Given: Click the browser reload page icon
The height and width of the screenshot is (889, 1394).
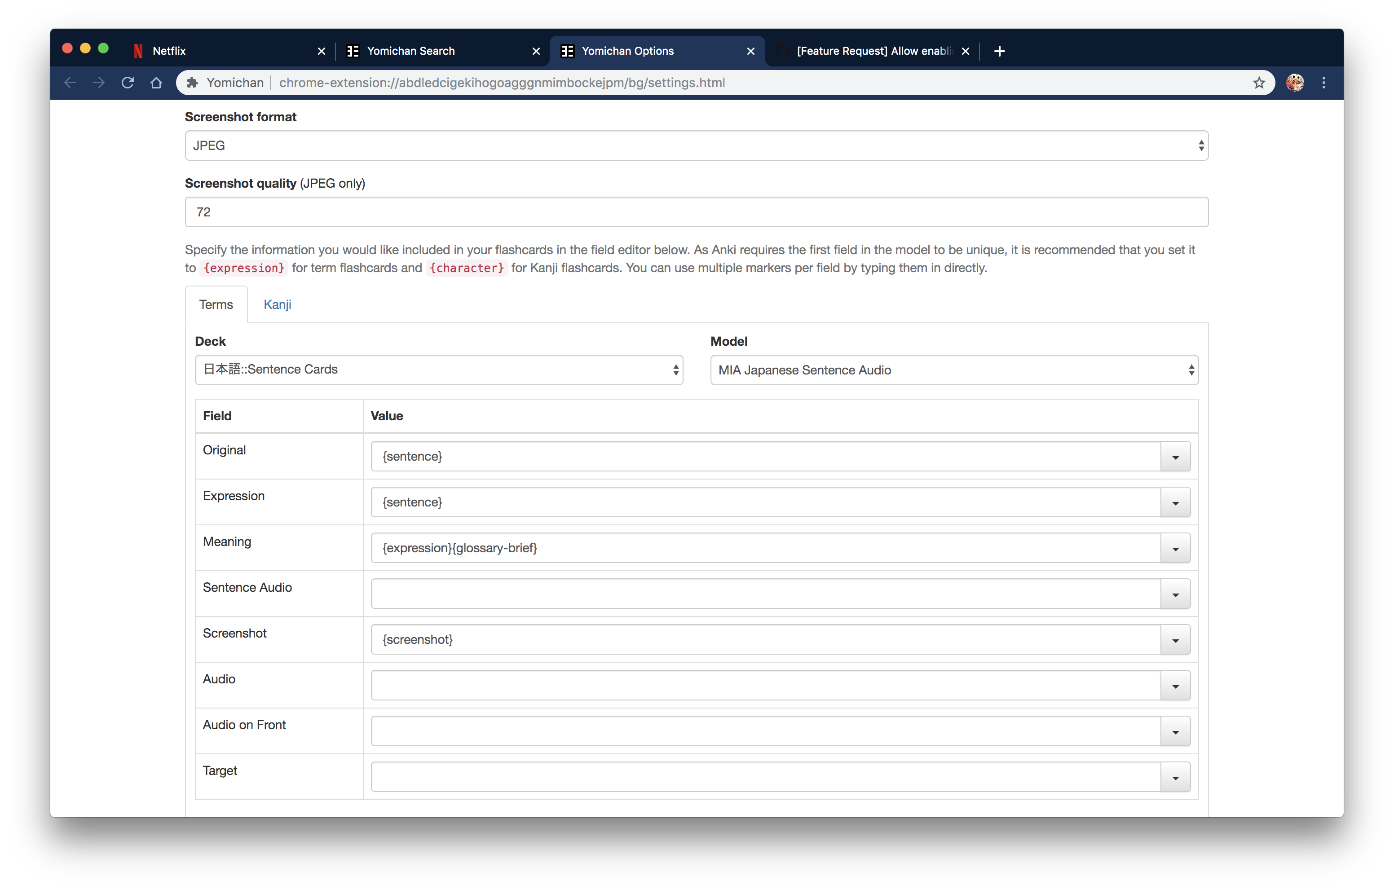Looking at the screenshot, I should [x=128, y=83].
